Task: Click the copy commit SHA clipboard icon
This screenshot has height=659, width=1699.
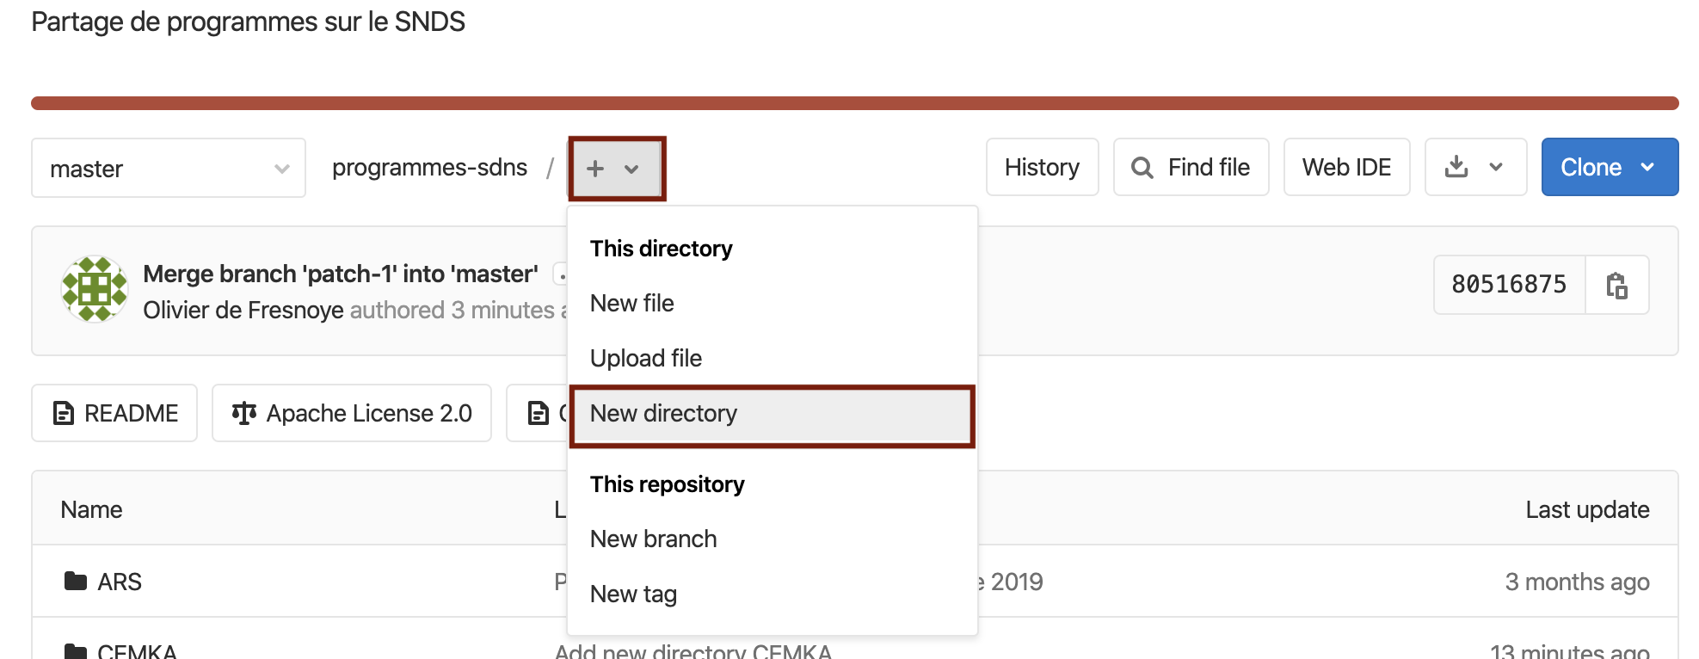Action: coord(1616,285)
